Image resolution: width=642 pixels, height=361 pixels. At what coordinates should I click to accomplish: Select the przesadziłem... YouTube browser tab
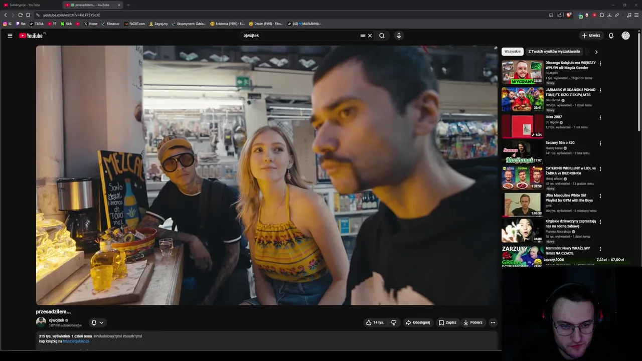point(93,5)
